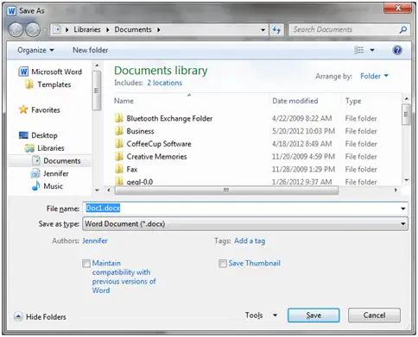
Task: Click the navigation pane scroll up arrow
Action: pyautogui.click(x=97, y=66)
